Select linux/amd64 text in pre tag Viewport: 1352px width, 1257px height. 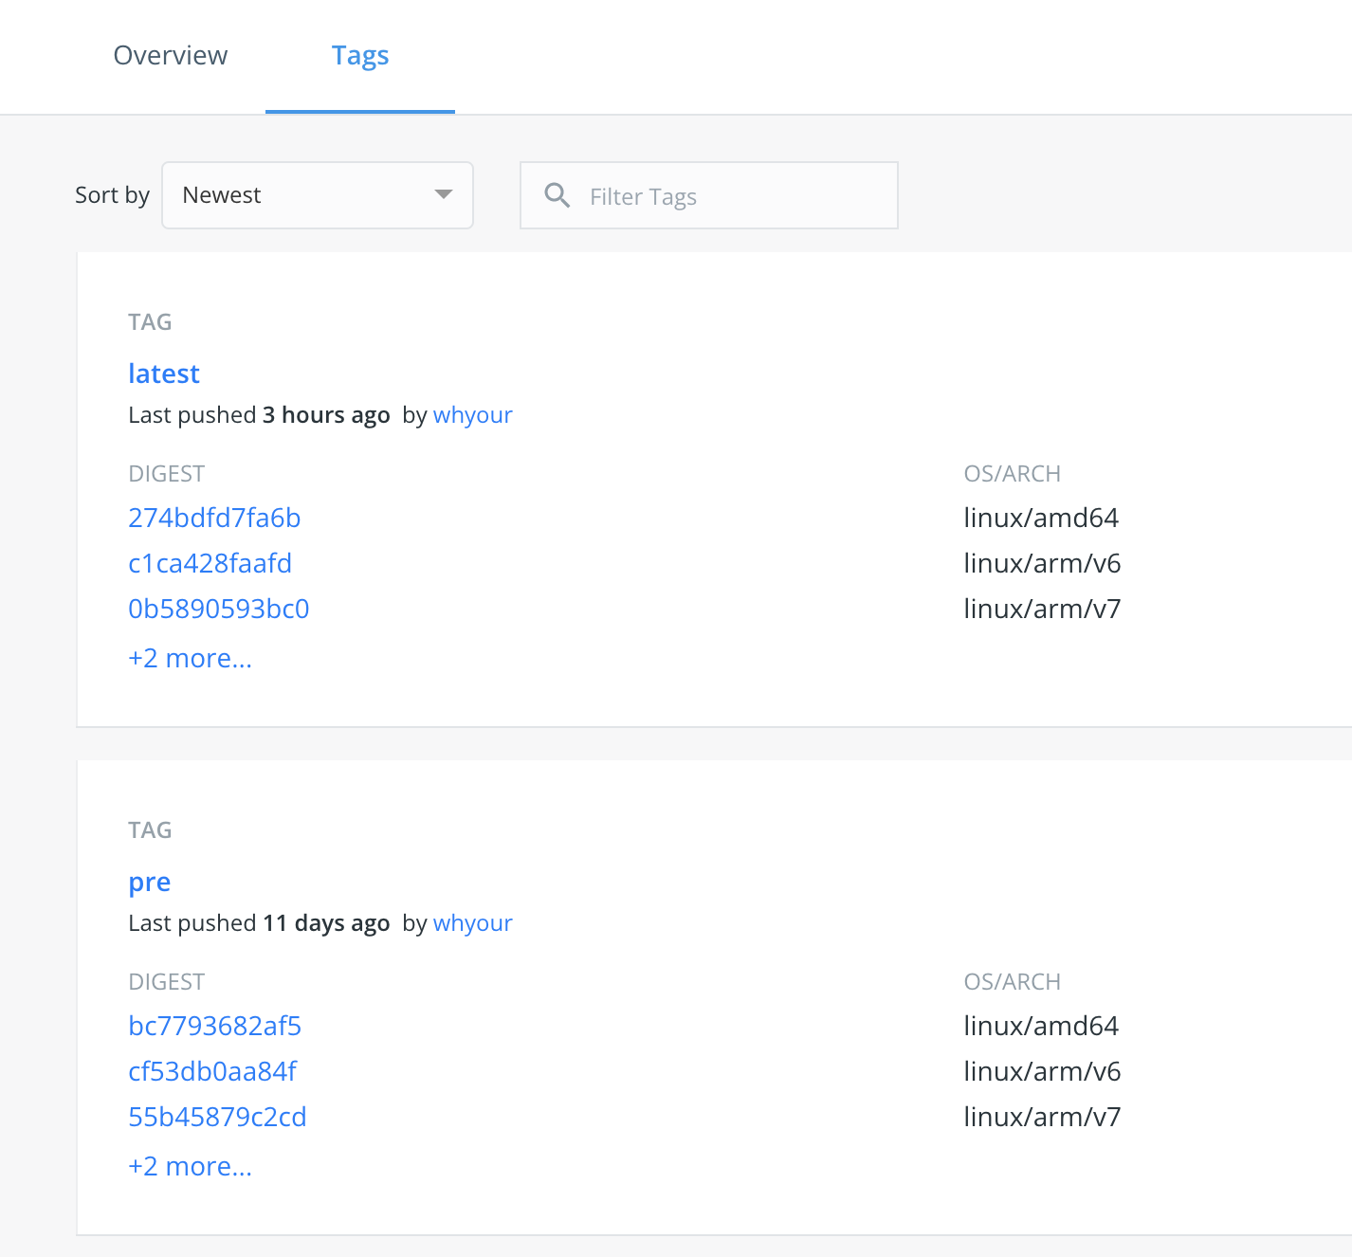click(x=1041, y=1026)
